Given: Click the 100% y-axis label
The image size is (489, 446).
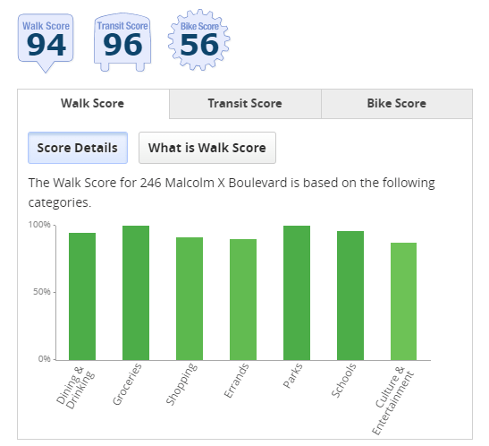Looking at the screenshot, I should point(39,225).
